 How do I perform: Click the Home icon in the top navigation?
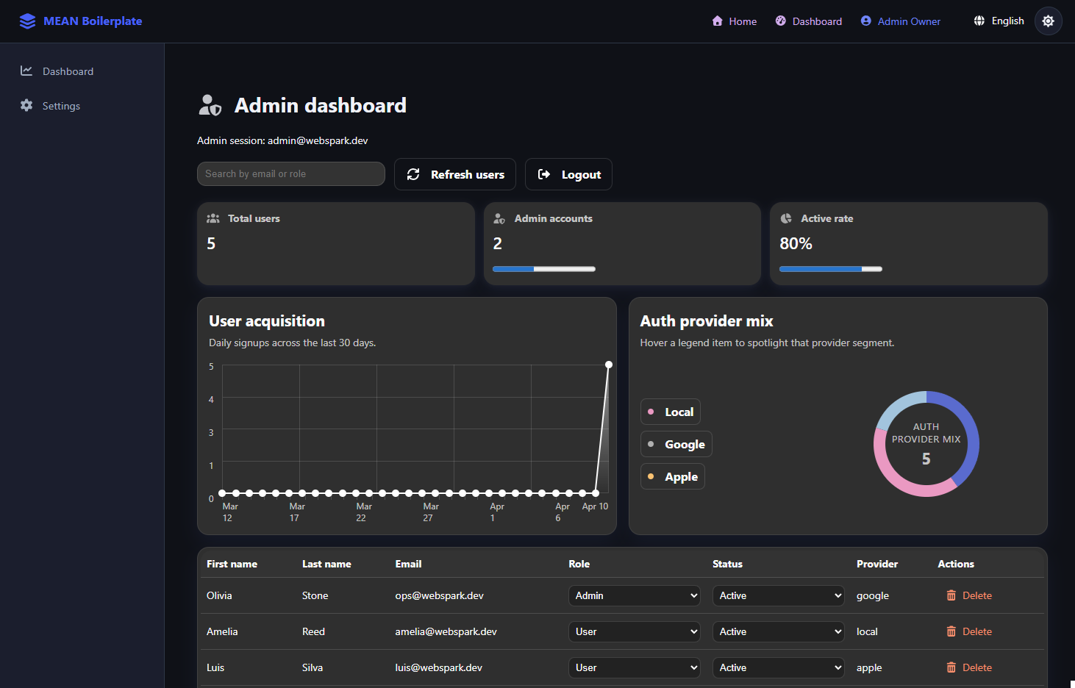click(x=716, y=21)
